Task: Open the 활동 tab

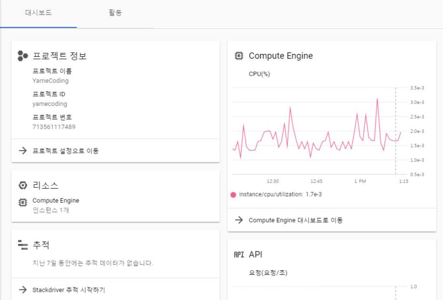Action: point(116,13)
